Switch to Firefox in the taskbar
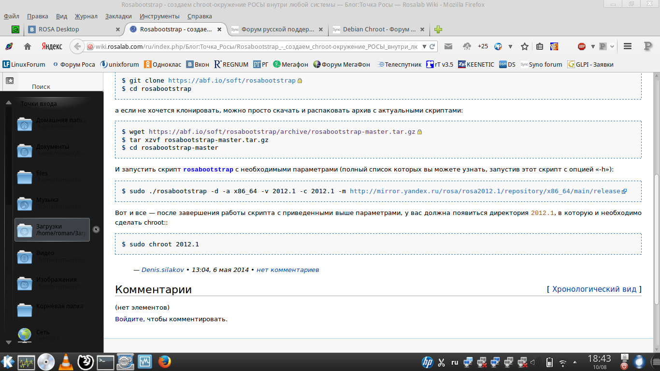Screen dimensions: 660x371 [165, 361]
